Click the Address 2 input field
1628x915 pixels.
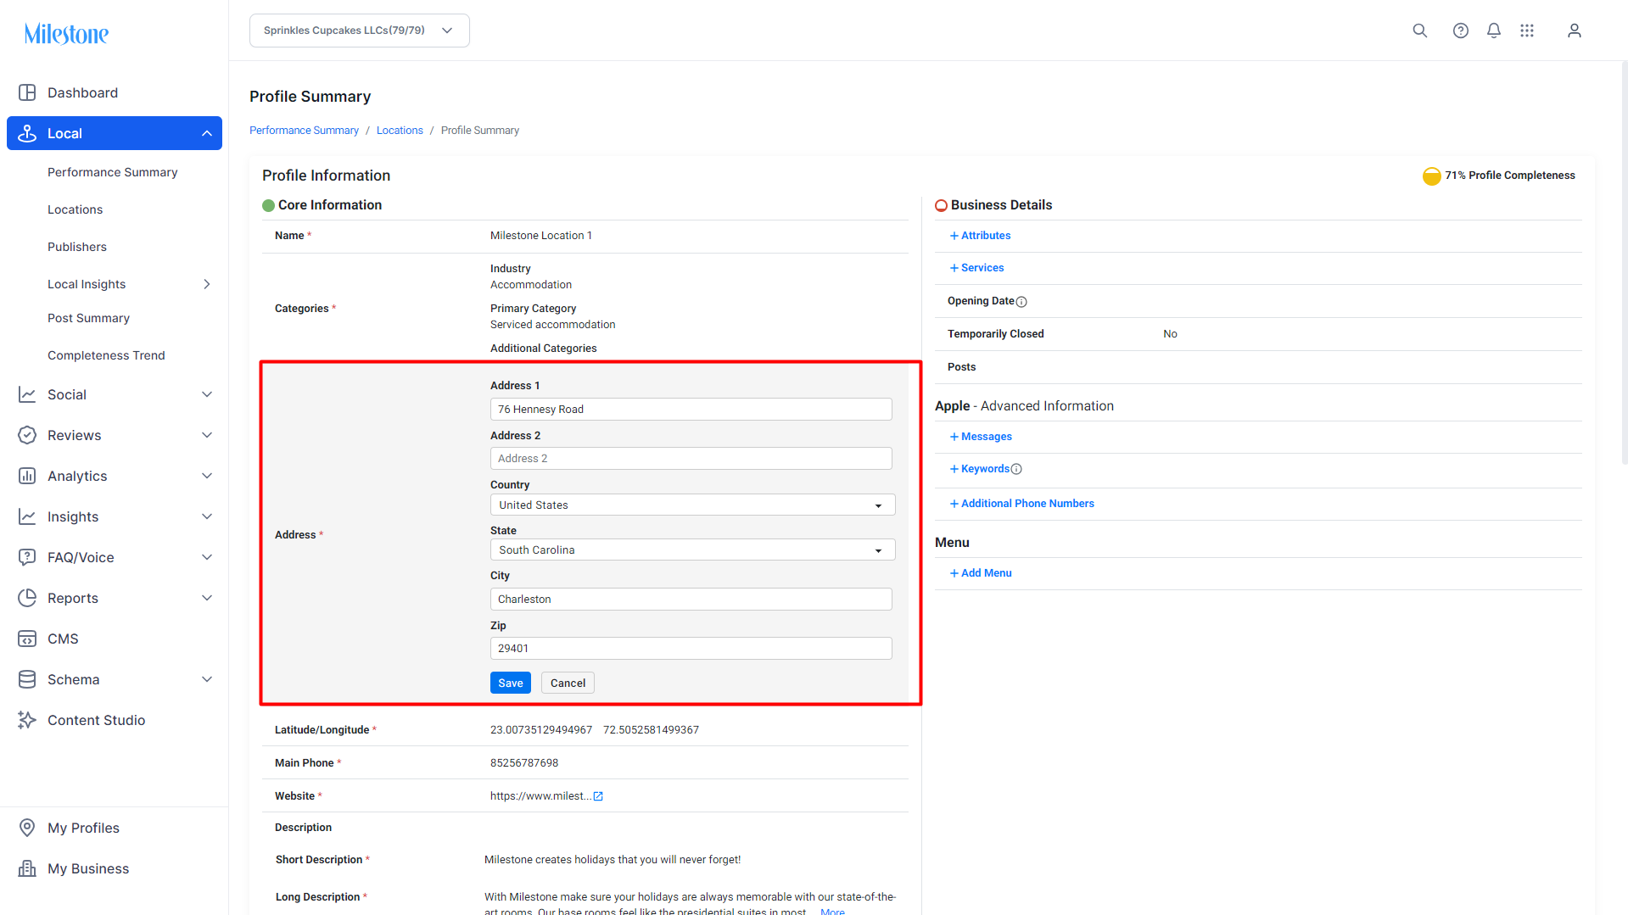(x=691, y=459)
